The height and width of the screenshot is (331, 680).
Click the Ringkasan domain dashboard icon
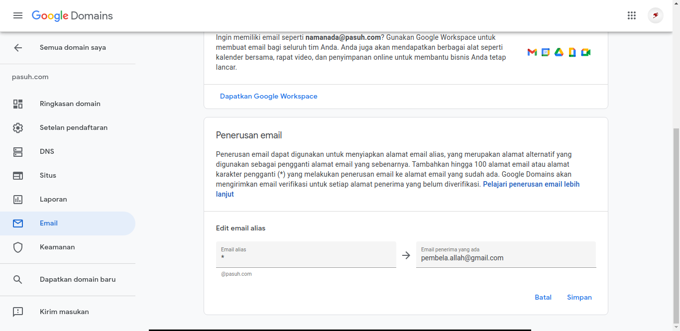pyautogui.click(x=18, y=104)
